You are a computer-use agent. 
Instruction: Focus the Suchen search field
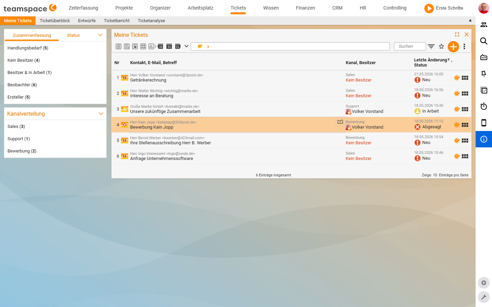click(x=410, y=46)
